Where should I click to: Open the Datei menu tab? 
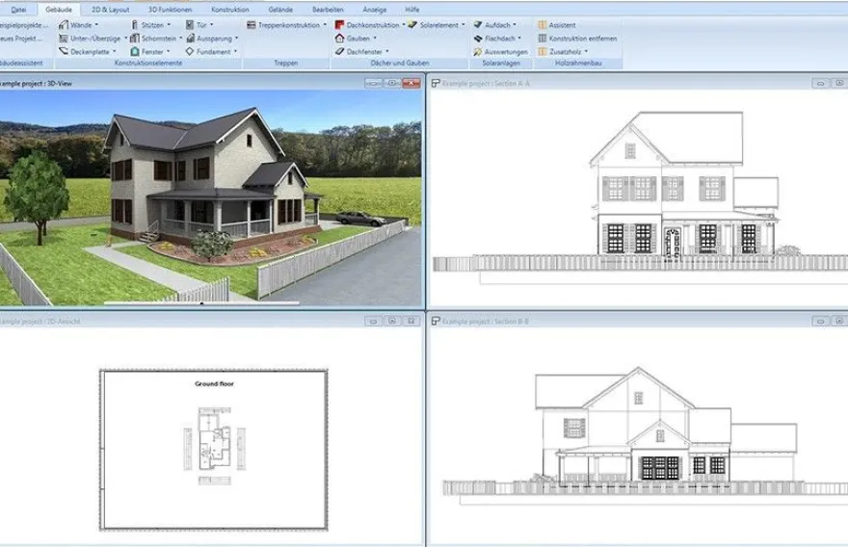tap(18, 10)
